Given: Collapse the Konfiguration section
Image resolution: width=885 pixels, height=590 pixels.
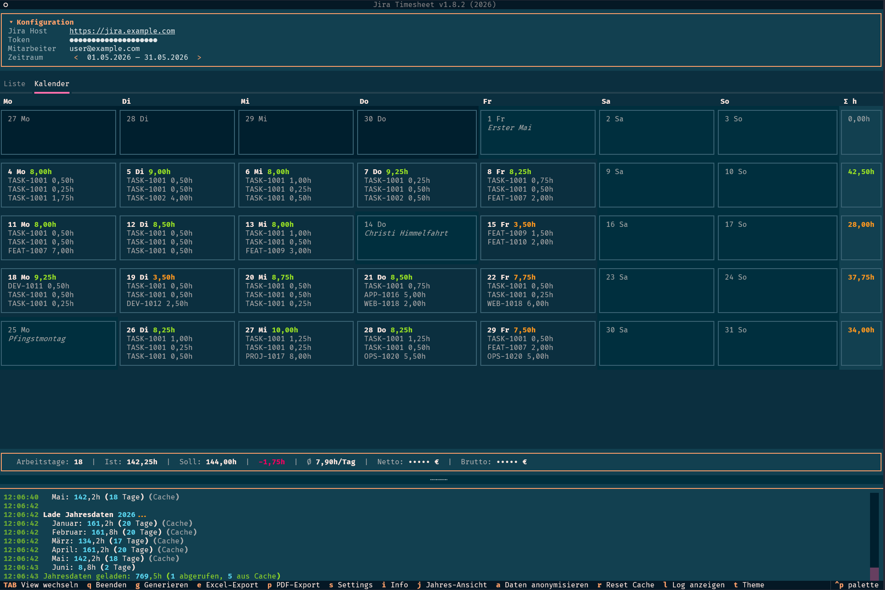Looking at the screenshot, I should coord(41,22).
